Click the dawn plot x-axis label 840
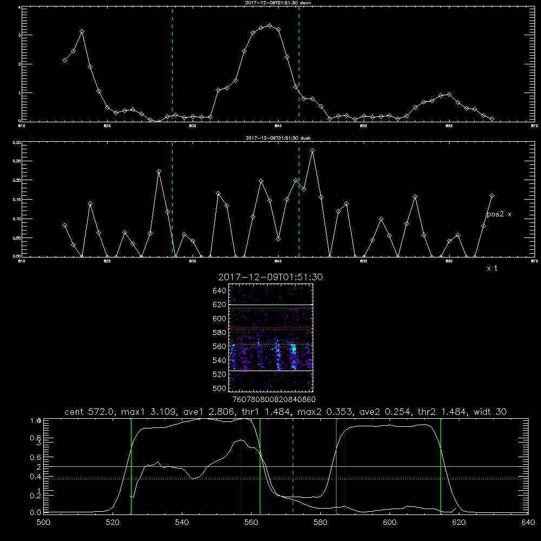 (x=278, y=126)
